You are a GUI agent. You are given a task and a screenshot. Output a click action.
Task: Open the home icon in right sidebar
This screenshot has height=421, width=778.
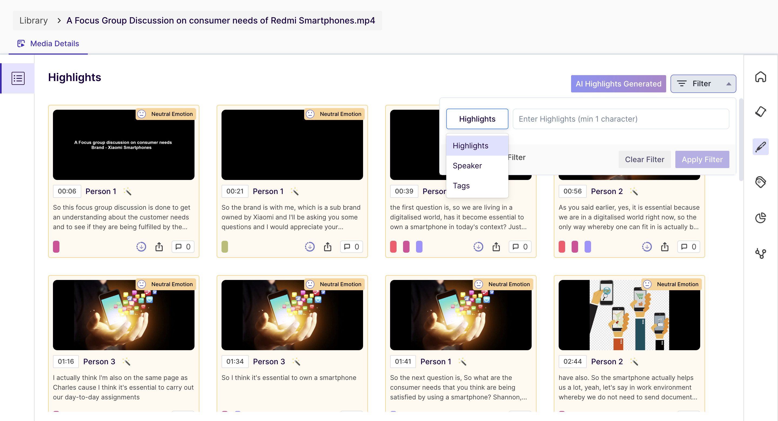tap(760, 77)
